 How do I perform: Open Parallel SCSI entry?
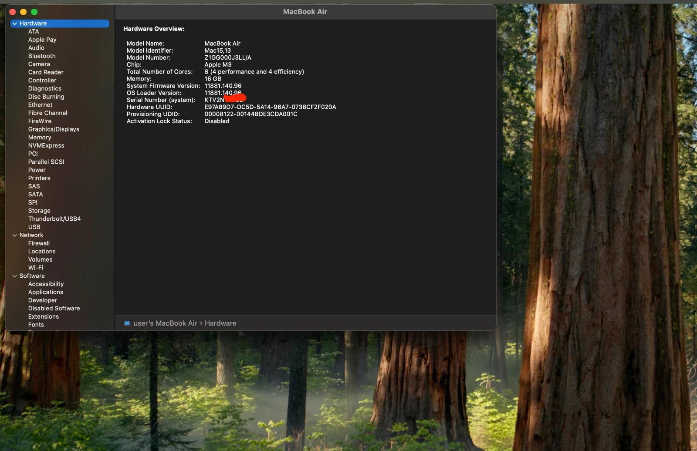(x=46, y=162)
